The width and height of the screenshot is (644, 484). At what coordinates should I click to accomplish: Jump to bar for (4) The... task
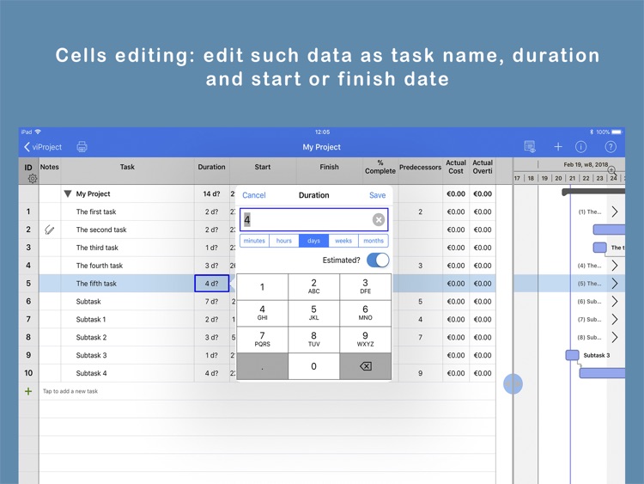pyautogui.click(x=615, y=266)
